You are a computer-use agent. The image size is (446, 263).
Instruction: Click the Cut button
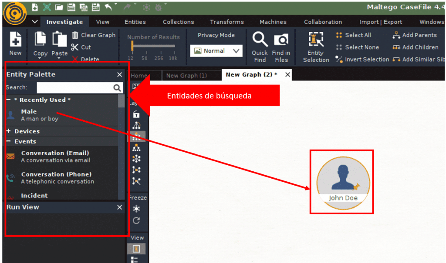point(81,47)
